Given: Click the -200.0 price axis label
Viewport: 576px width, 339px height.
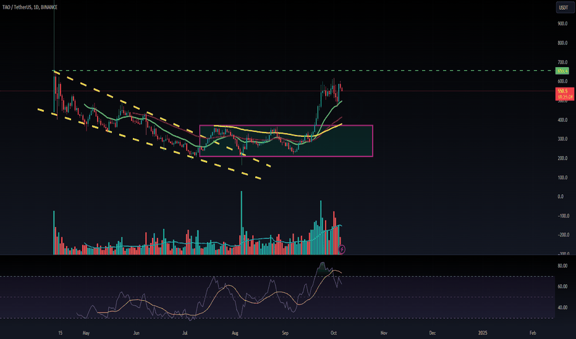Looking at the screenshot, I should point(563,235).
